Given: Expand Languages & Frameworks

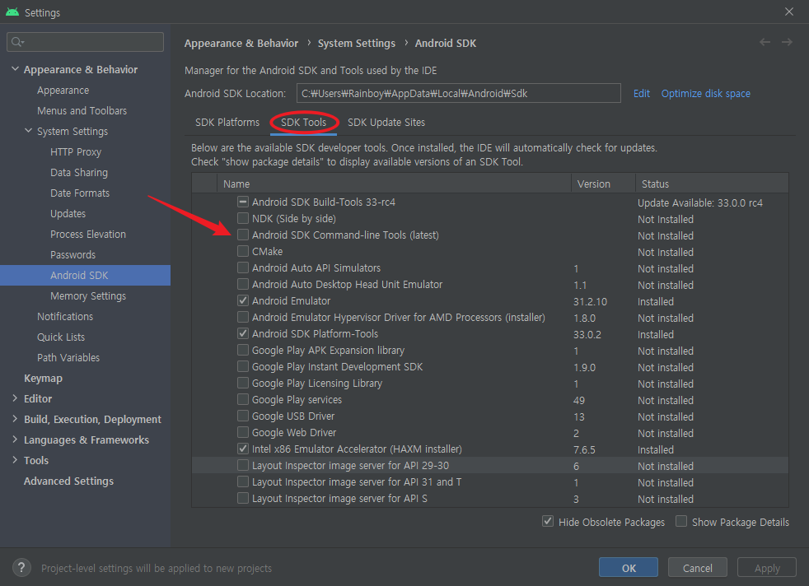Looking at the screenshot, I should [x=15, y=439].
